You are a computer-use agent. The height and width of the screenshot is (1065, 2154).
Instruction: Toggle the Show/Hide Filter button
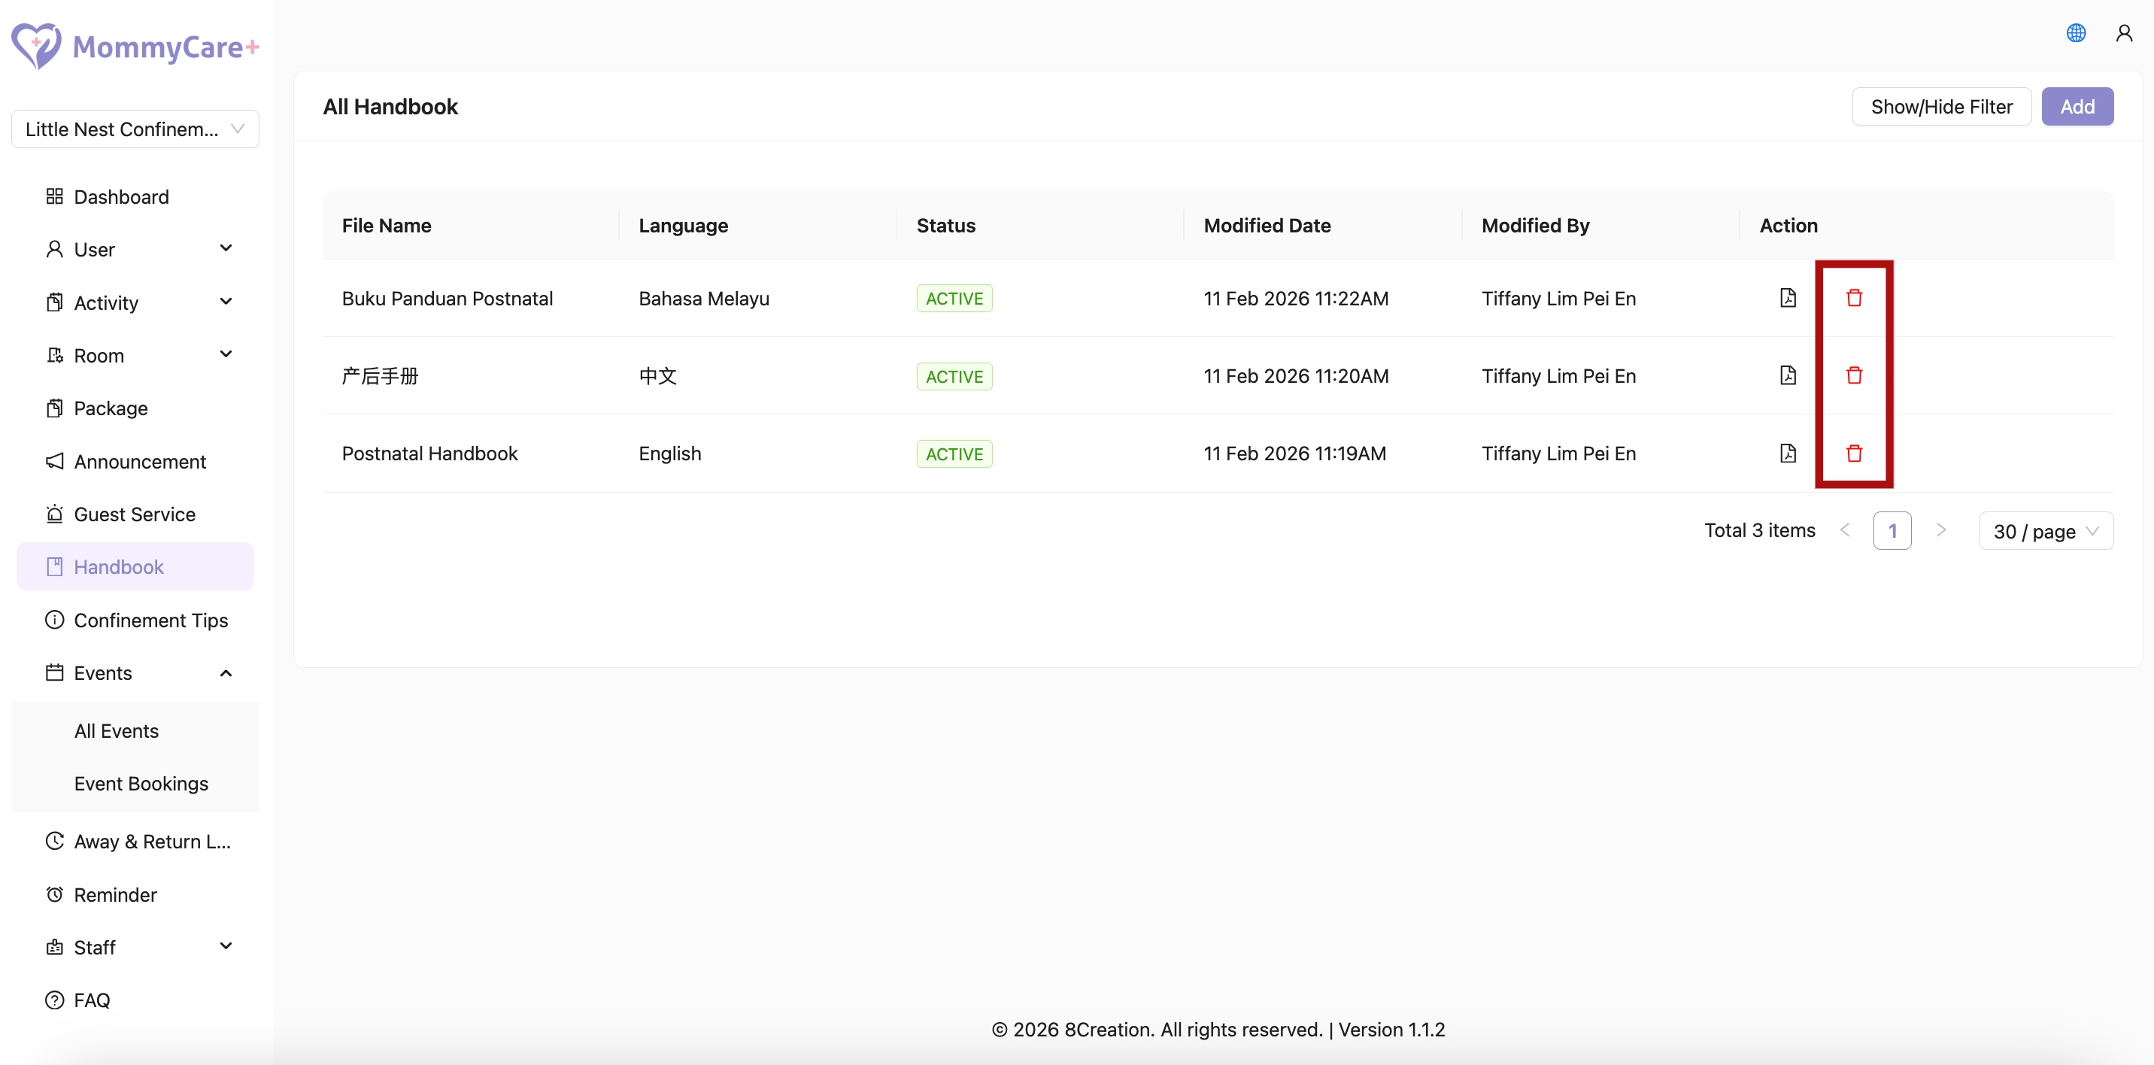[x=1940, y=106]
